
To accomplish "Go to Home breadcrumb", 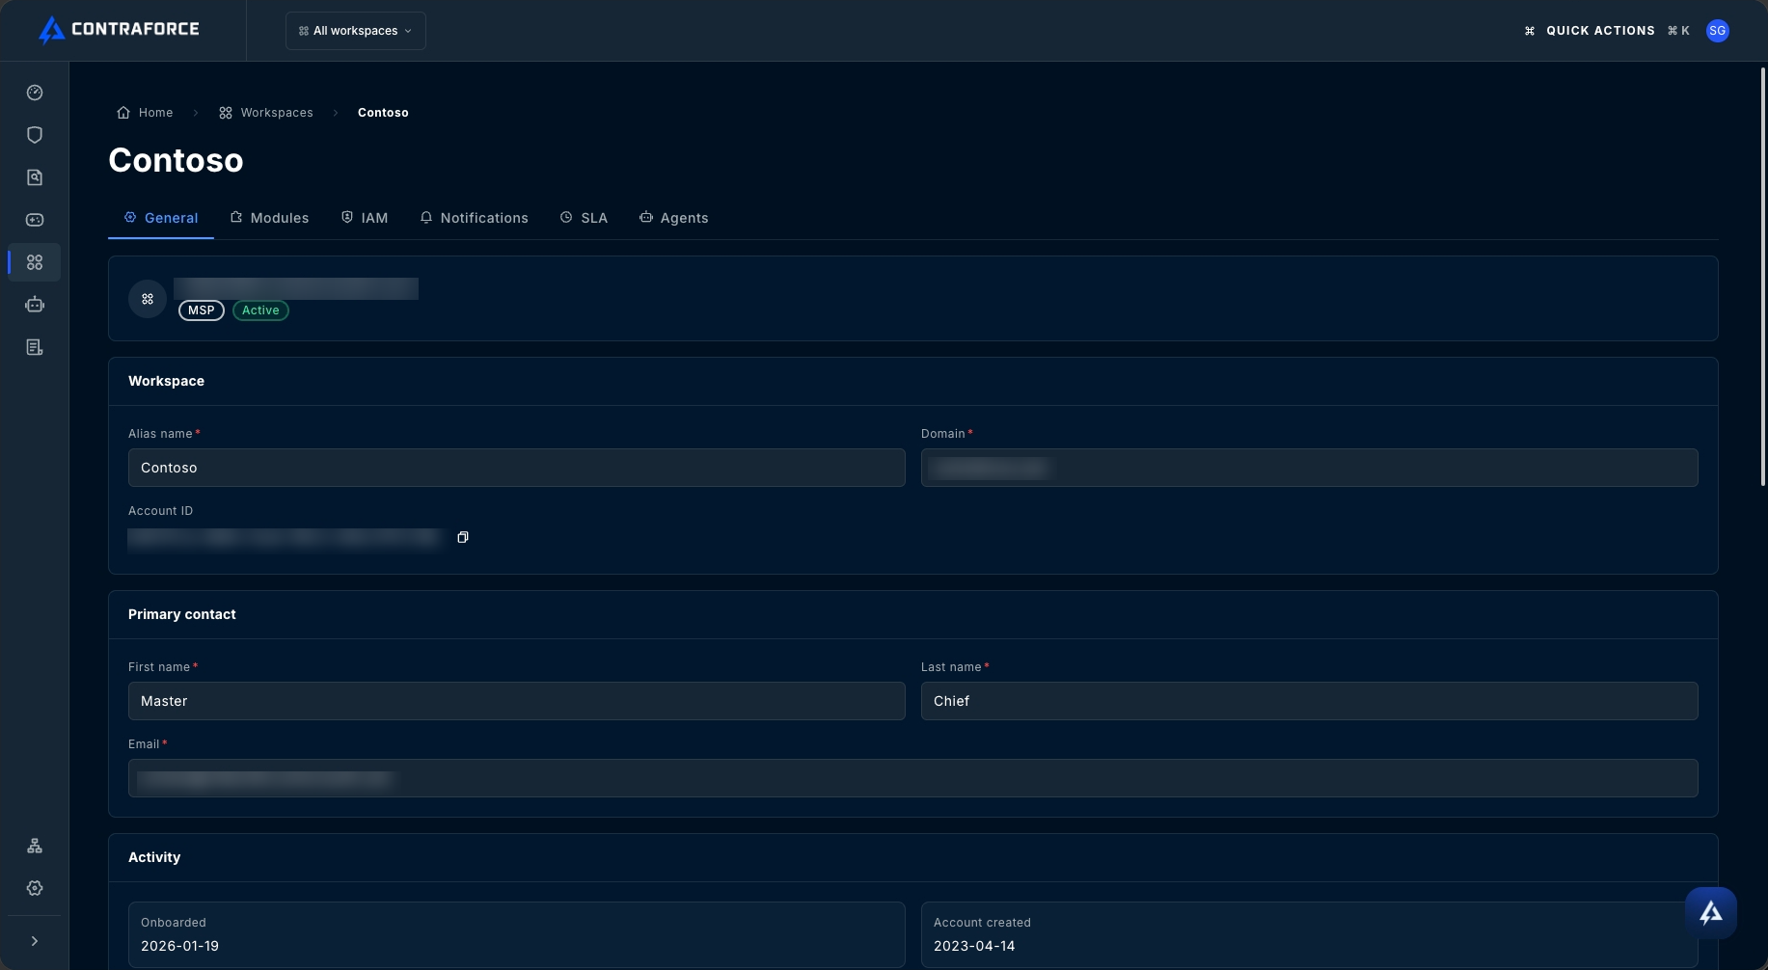I will pyautogui.click(x=145, y=113).
